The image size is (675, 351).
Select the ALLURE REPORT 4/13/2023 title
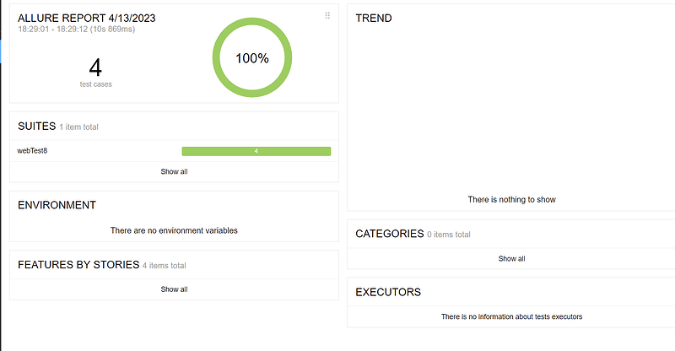(x=87, y=18)
